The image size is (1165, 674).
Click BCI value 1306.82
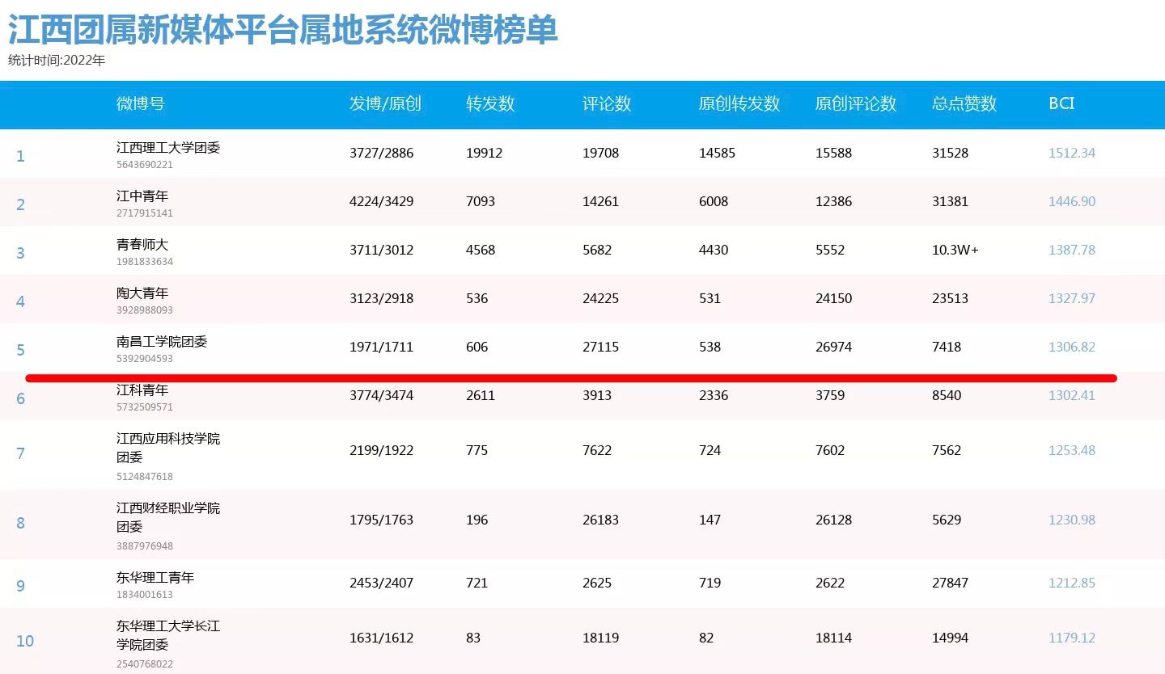[x=1072, y=347]
